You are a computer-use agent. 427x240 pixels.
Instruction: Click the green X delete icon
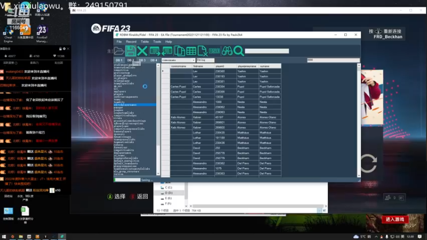[x=142, y=51]
